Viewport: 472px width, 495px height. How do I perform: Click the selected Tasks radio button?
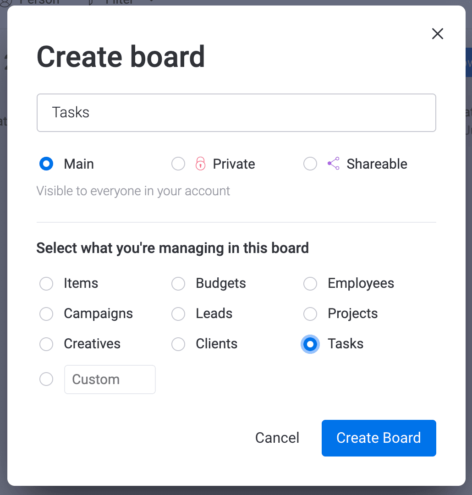pos(310,344)
